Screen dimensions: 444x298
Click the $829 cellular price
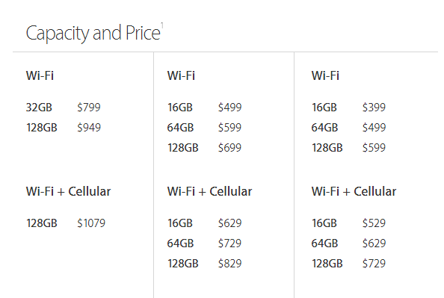[229, 264]
